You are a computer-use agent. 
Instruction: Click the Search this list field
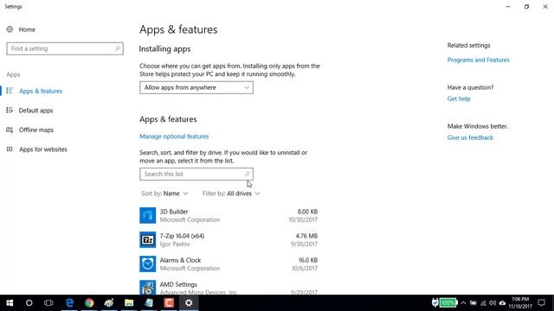[196, 175]
